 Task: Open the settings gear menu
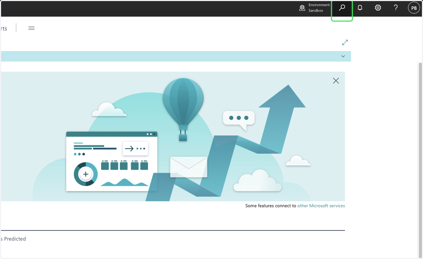[x=378, y=8]
